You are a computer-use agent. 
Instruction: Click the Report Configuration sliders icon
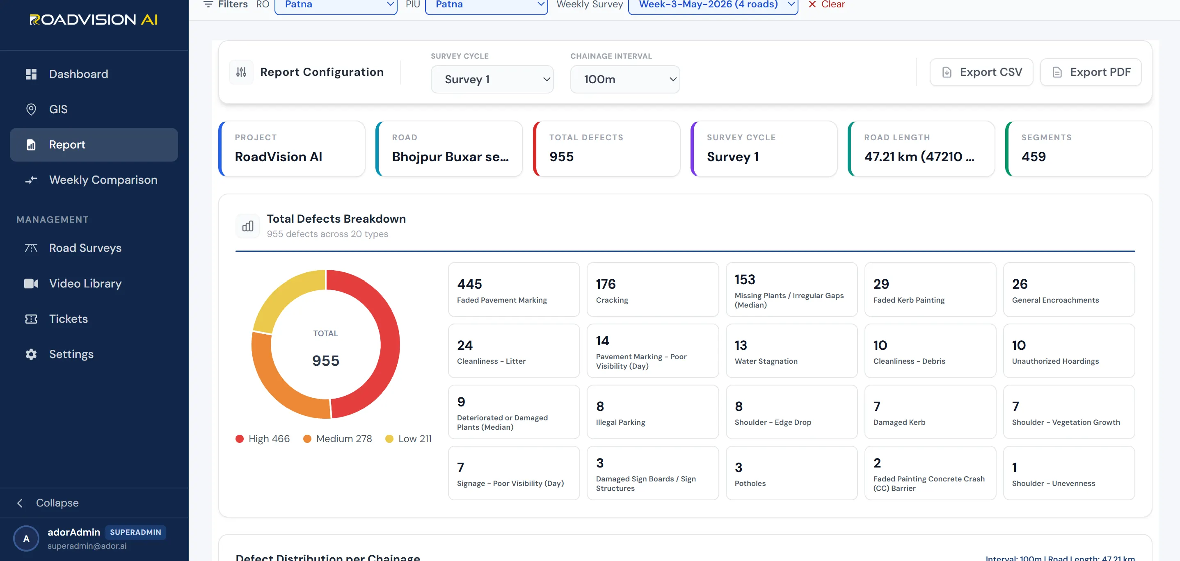[241, 72]
